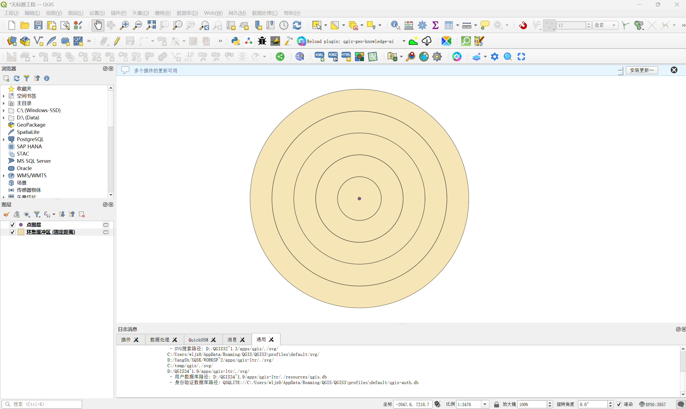Toggle visibility of 环集缓冲区 layer
Image resolution: width=686 pixels, height=409 pixels.
12,232
